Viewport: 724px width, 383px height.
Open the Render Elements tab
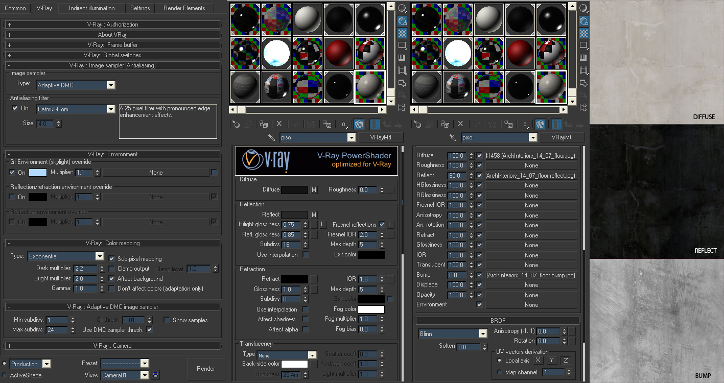point(184,8)
